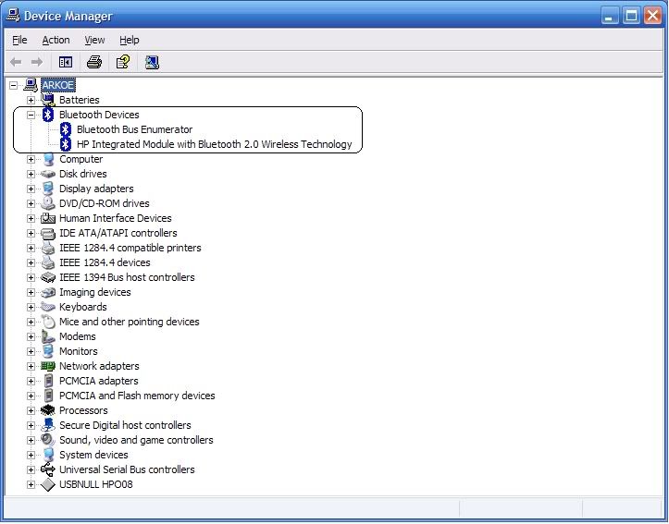
Task: Select Bluetooth Bus Enumerator device
Action: [134, 129]
